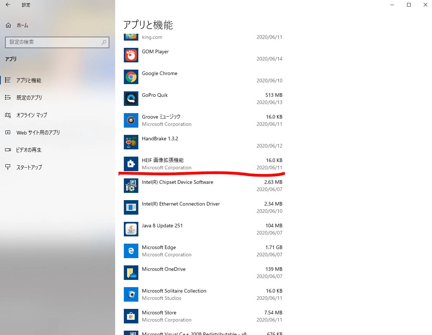Select the Microsoft Store entry name
432x335 pixels.
tap(159, 313)
